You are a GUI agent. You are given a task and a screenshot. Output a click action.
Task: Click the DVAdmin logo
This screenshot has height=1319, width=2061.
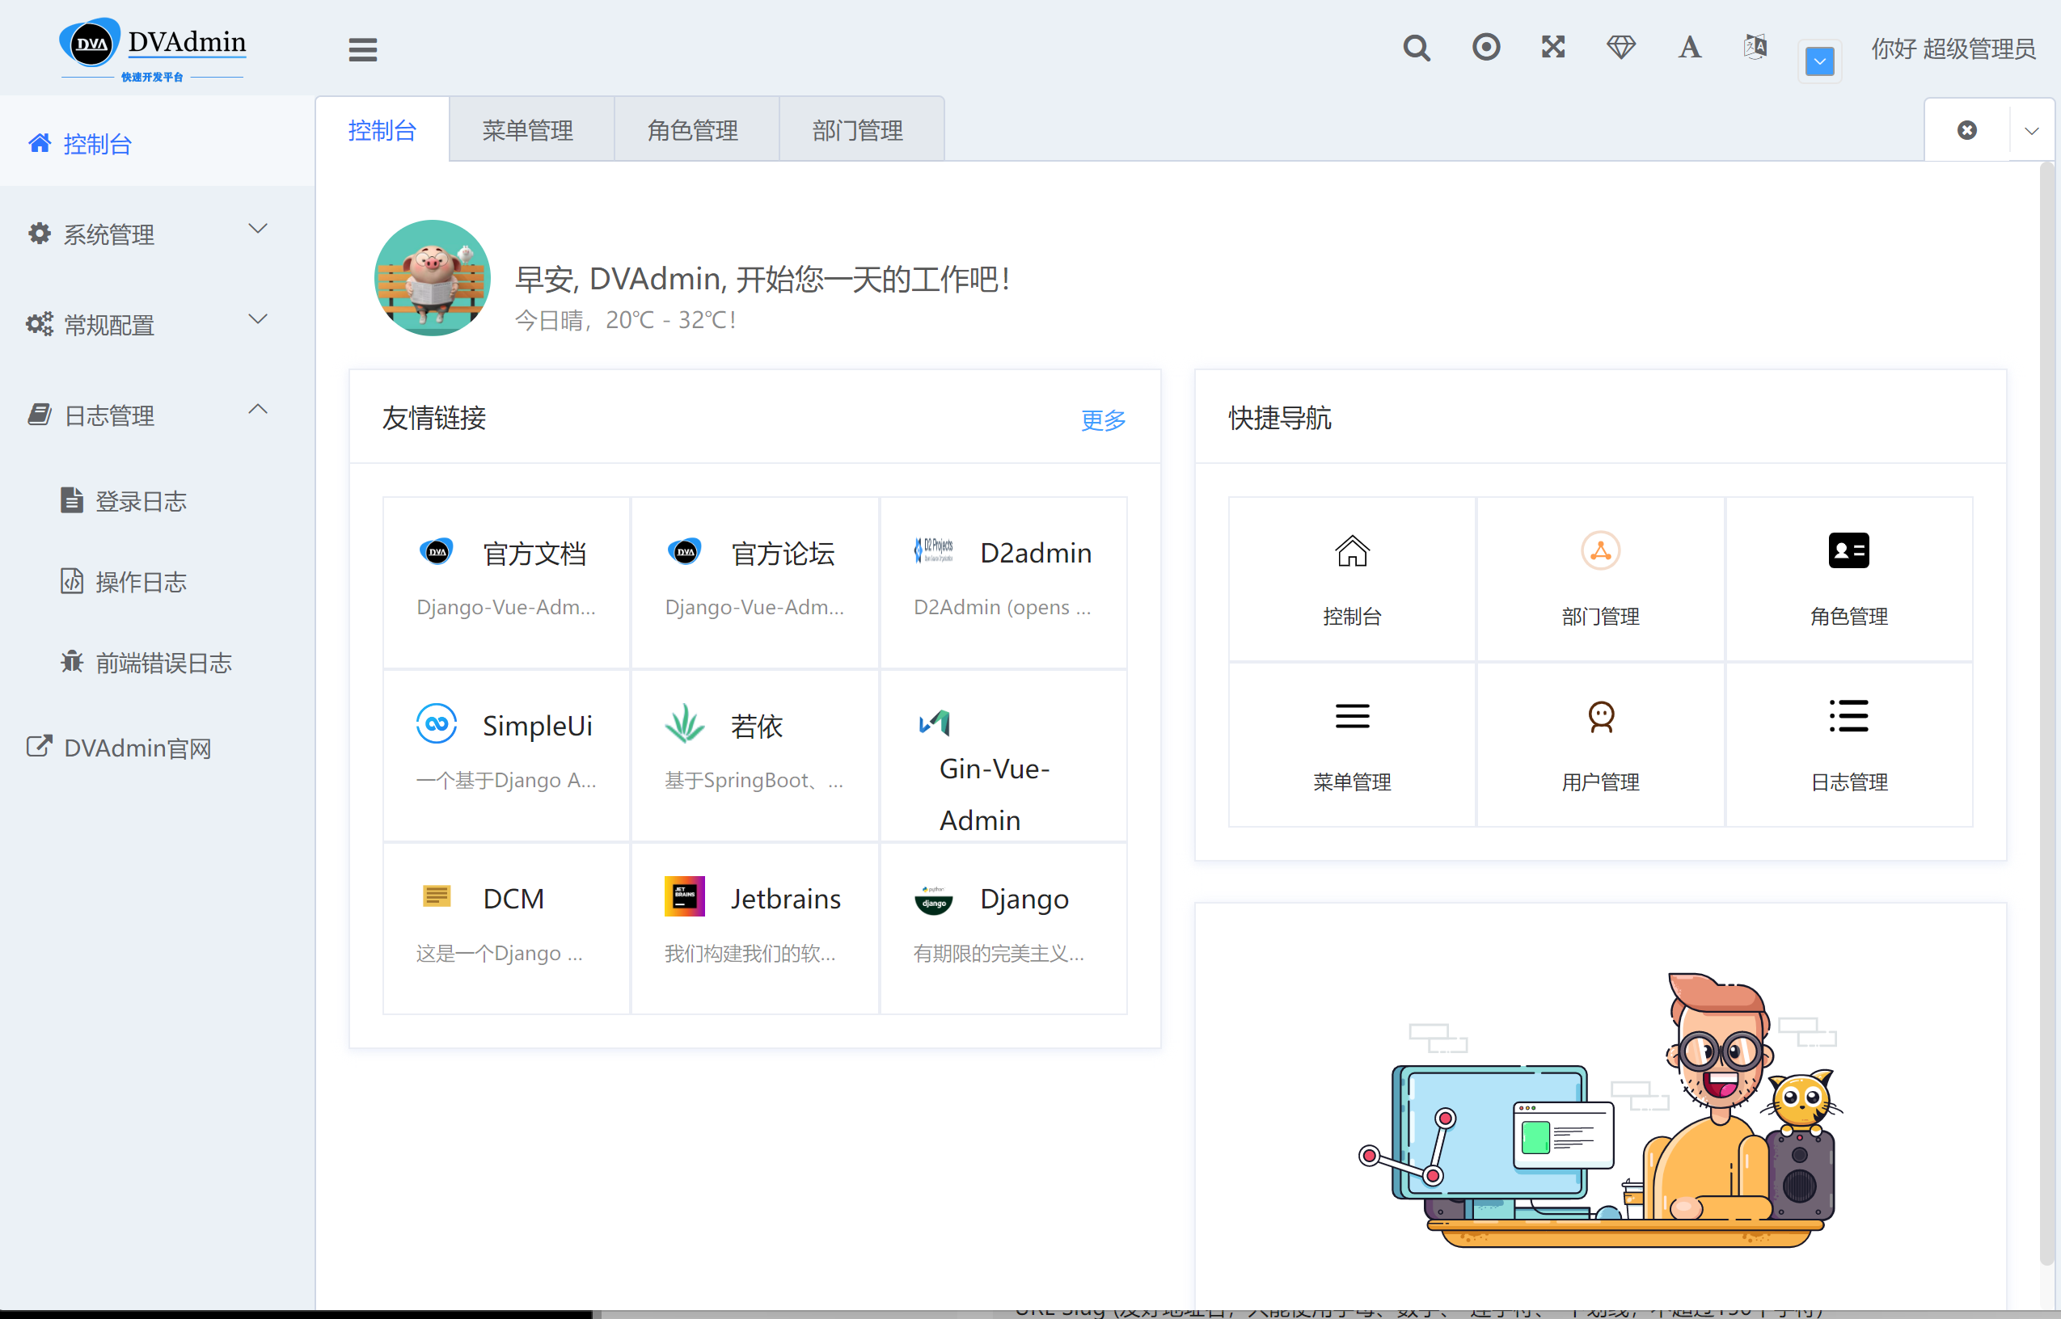click(154, 48)
